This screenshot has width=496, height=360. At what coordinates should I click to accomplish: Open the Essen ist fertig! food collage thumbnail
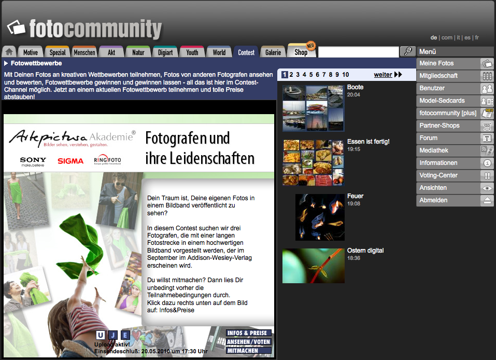pyautogui.click(x=313, y=162)
